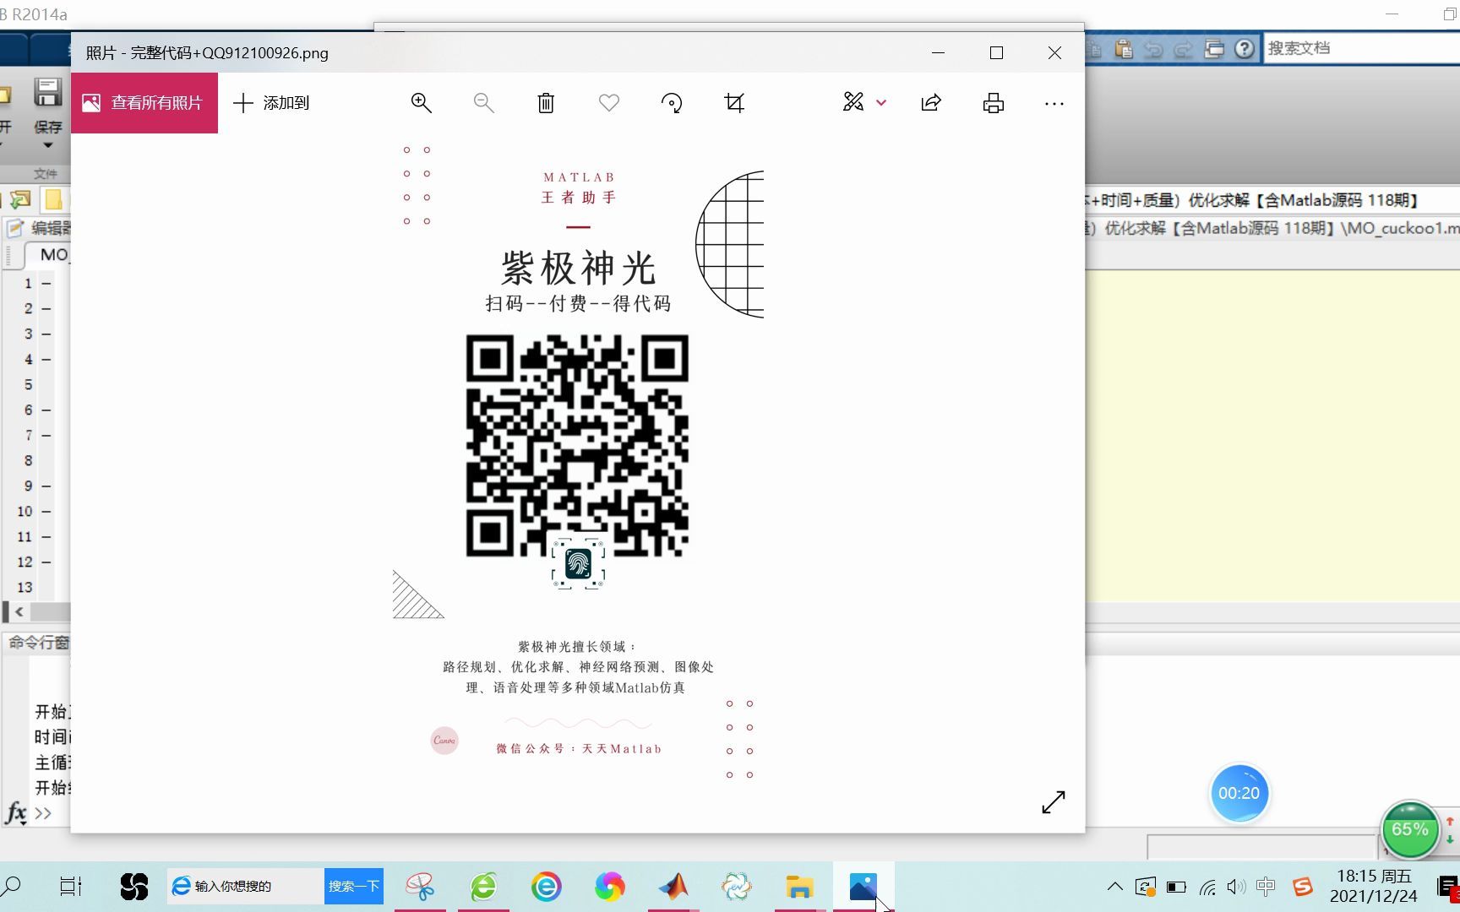Screen dimensions: 1460x912
Task: Open clock and date 18:15
Action: (x=1374, y=886)
